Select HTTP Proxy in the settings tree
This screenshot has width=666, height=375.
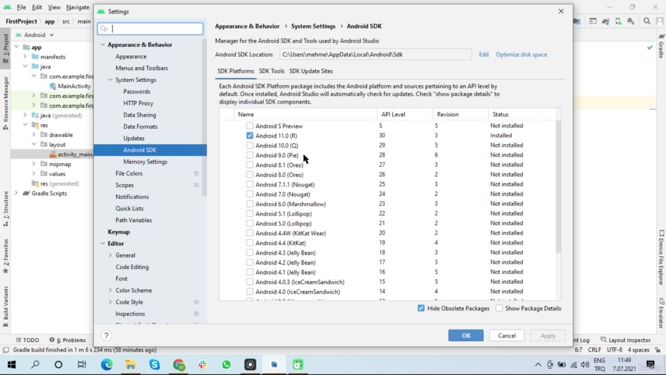(x=138, y=103)
